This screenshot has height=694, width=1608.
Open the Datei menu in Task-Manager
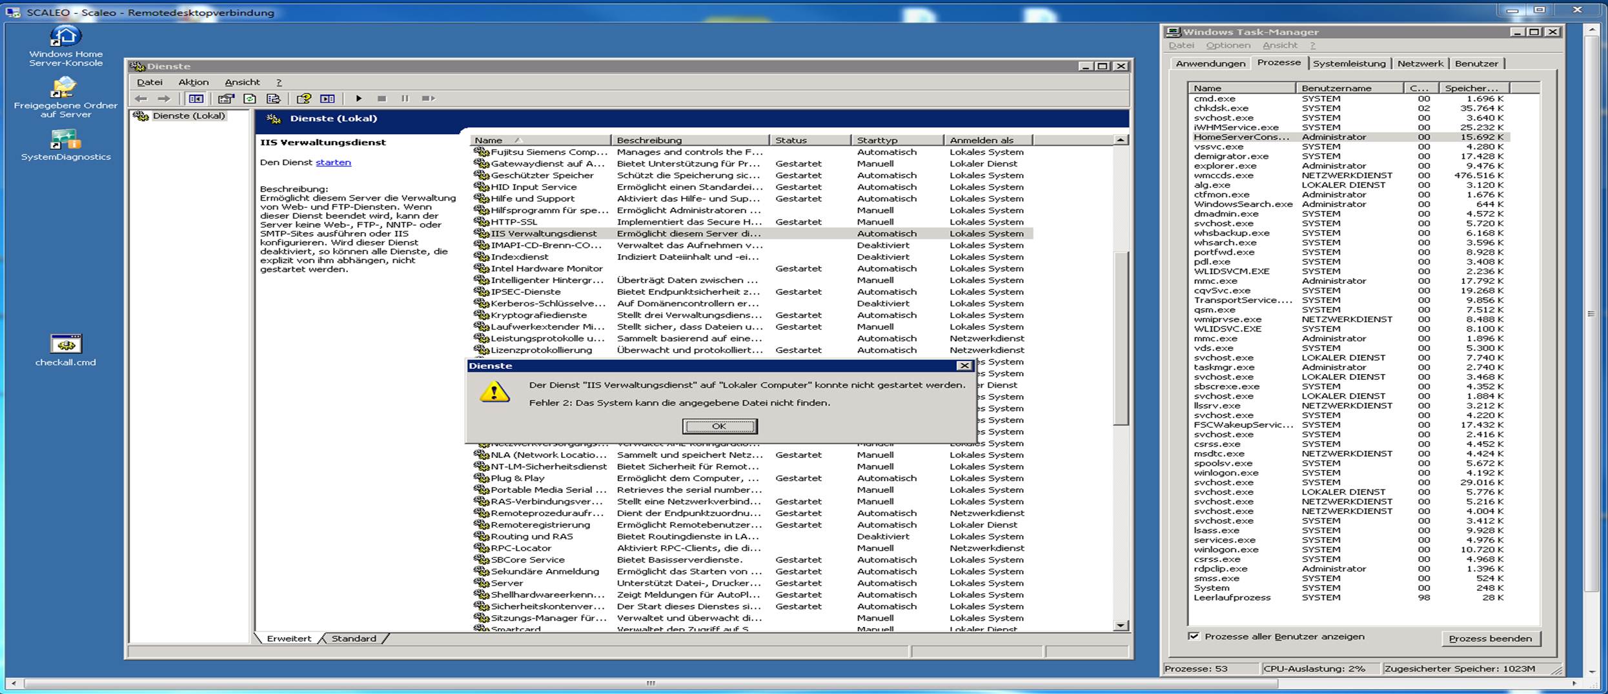1181,45
